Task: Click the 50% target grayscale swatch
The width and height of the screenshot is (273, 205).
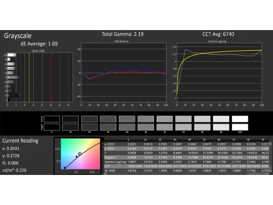Action: point(146,127)
